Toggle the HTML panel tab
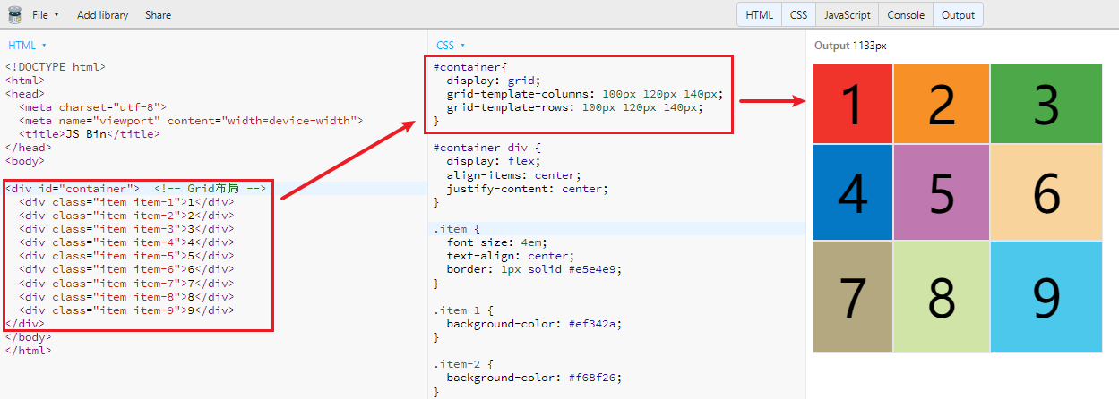Image resolution: width=1119 pixels, height=399 pixels. click(x=760, y=15)
